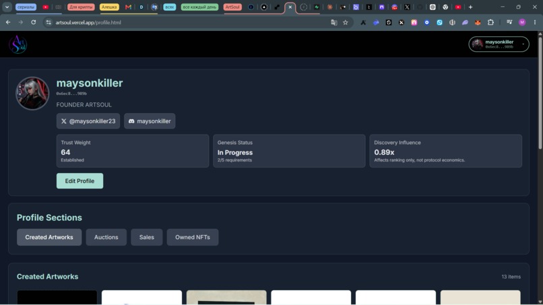Click the wallet address under maysonkiller heading

point(71,94)
